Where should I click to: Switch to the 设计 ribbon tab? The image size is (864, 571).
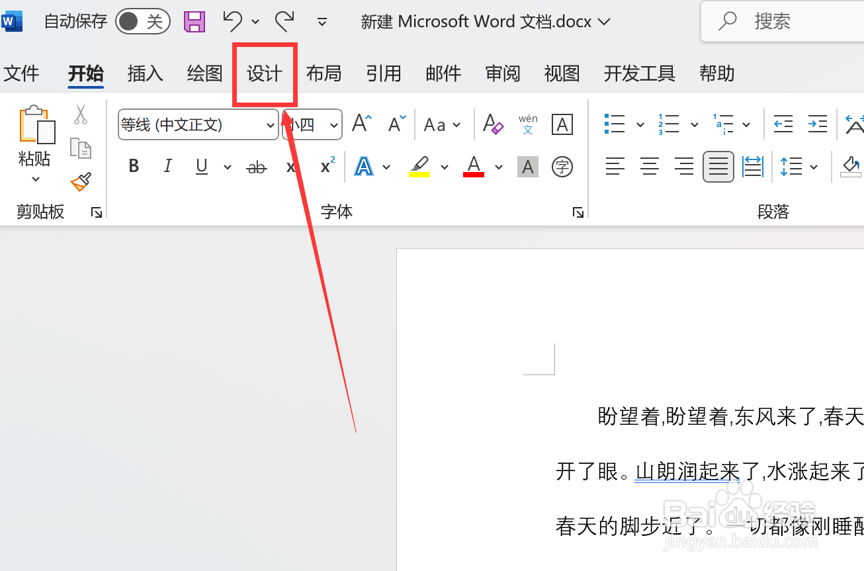(x=264, y=73)
